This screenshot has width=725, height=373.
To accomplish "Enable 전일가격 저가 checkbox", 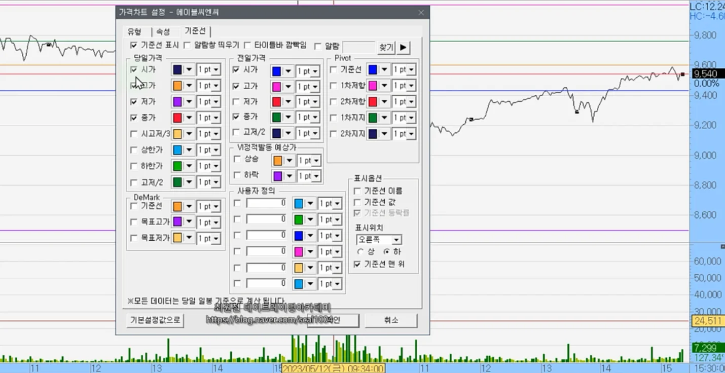I will point(236,101).
